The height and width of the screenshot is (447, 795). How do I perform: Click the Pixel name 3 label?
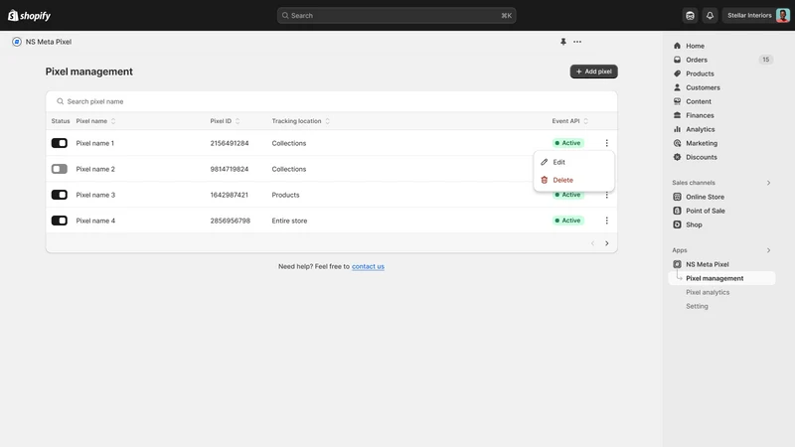tap(95, 195)
